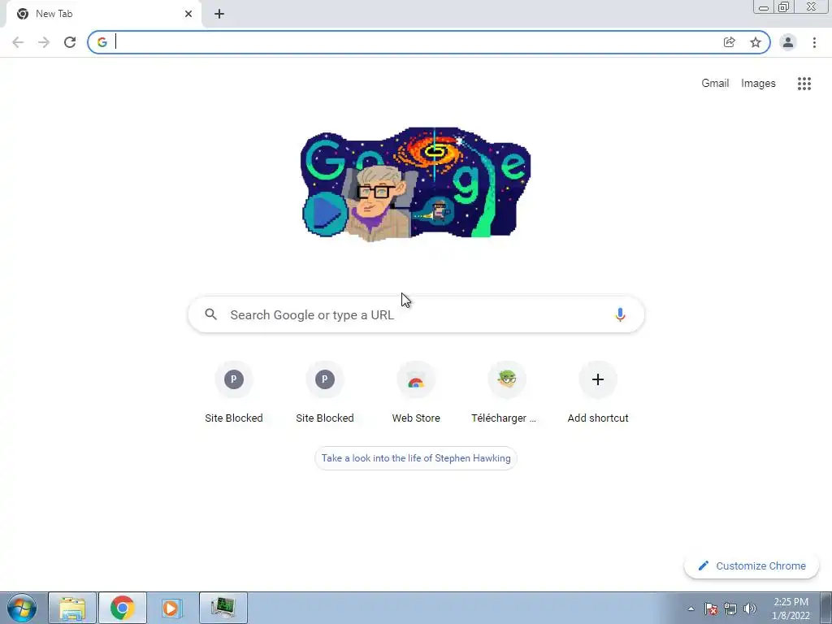Click the network tray icon

(730, 609)
